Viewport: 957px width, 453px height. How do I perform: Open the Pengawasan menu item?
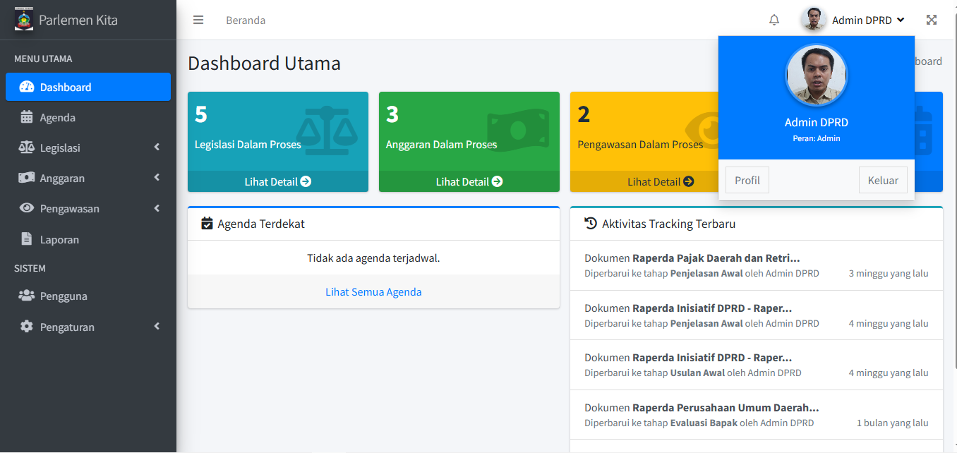click(69, 208)
